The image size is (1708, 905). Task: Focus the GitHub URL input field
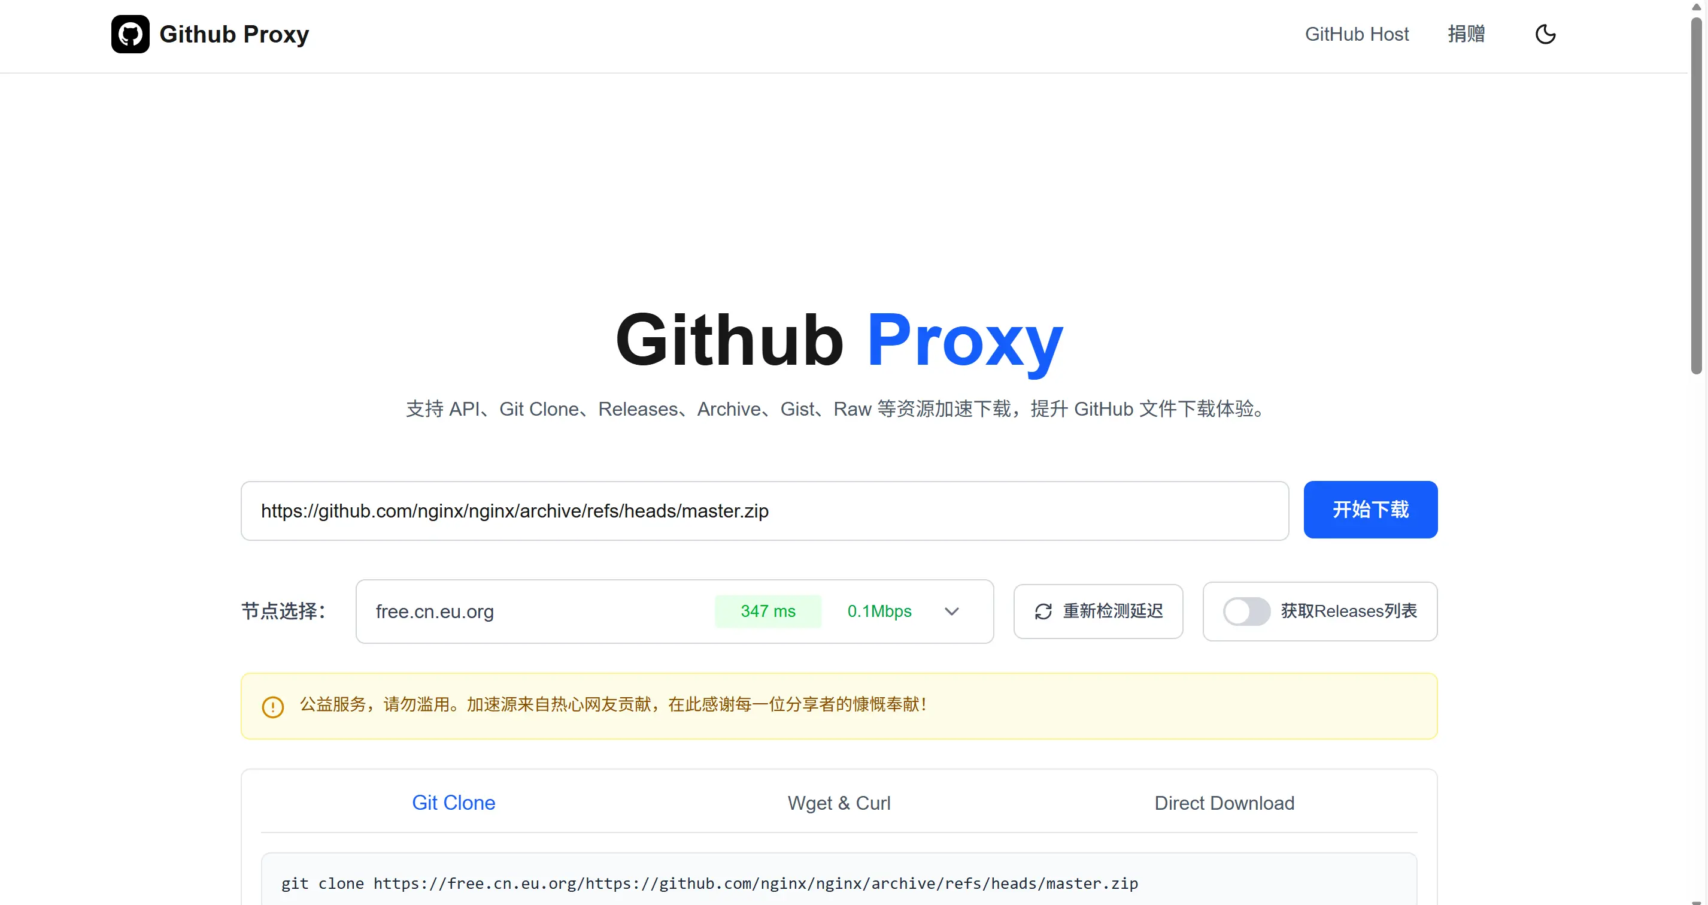(764, 510)
